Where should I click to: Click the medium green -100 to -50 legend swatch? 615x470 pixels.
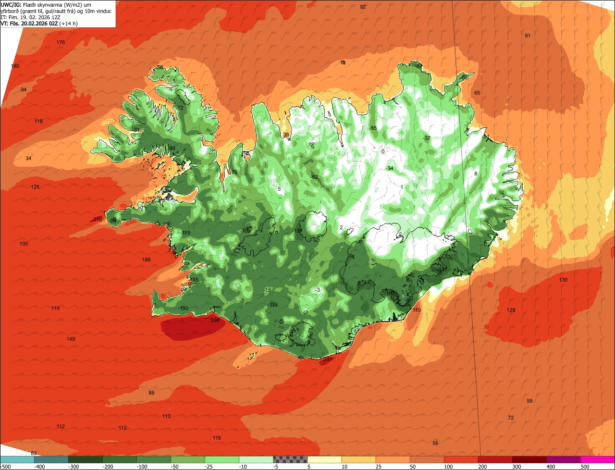tap(153, 459)
